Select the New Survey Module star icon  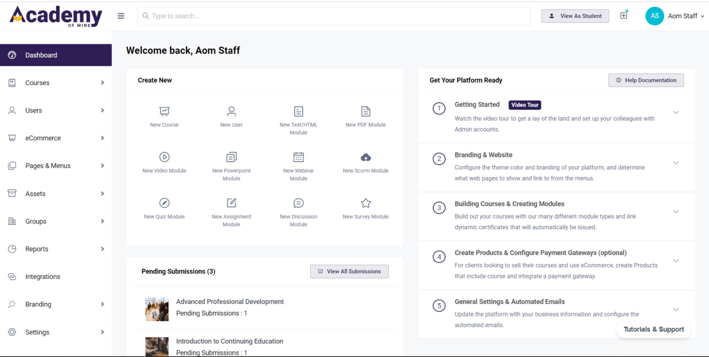click(365, 203)
